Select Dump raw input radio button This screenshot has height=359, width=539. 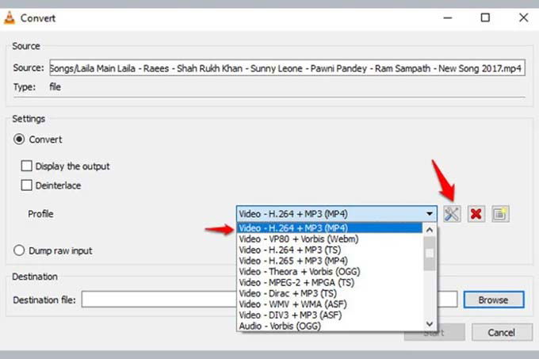click(x=19, y=250)
